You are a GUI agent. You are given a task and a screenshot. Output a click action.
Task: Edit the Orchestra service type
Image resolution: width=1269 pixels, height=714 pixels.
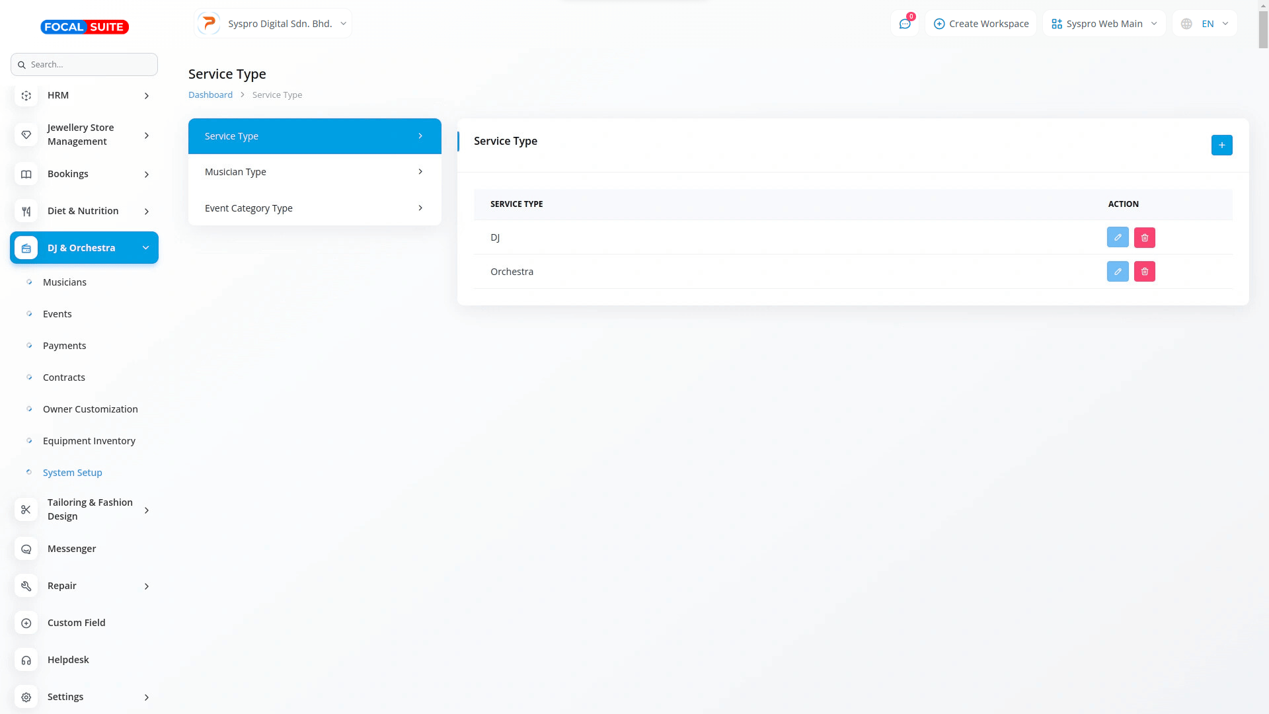pos(1118,272)
